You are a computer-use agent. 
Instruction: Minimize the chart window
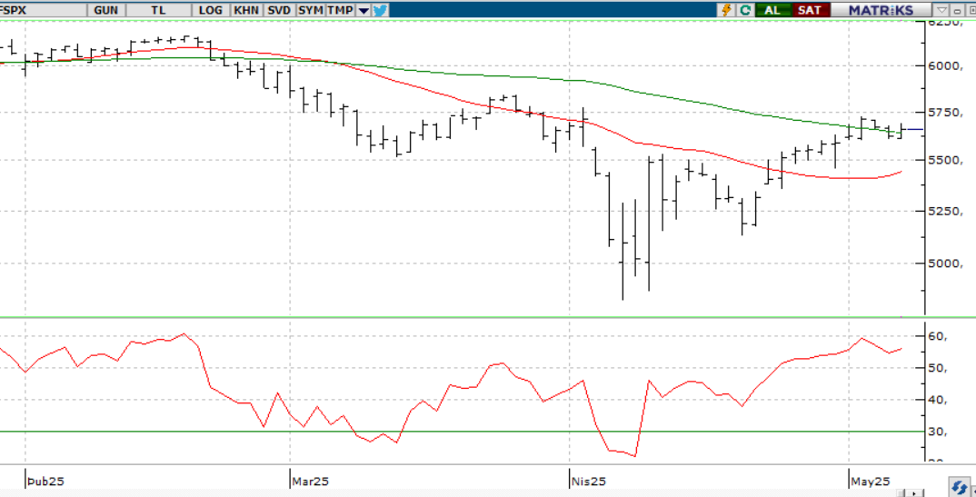tap(957, 10)
